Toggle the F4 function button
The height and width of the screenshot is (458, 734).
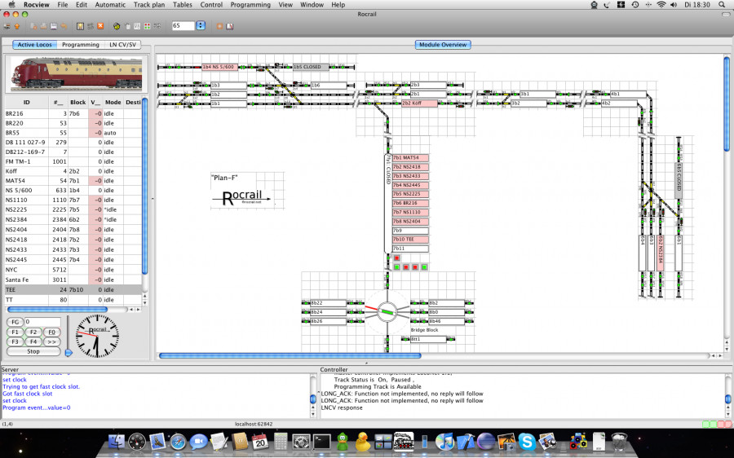pyautogui.click(x=33, y=341)
